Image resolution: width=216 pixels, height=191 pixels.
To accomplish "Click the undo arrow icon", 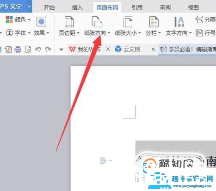I will point(38,50).
